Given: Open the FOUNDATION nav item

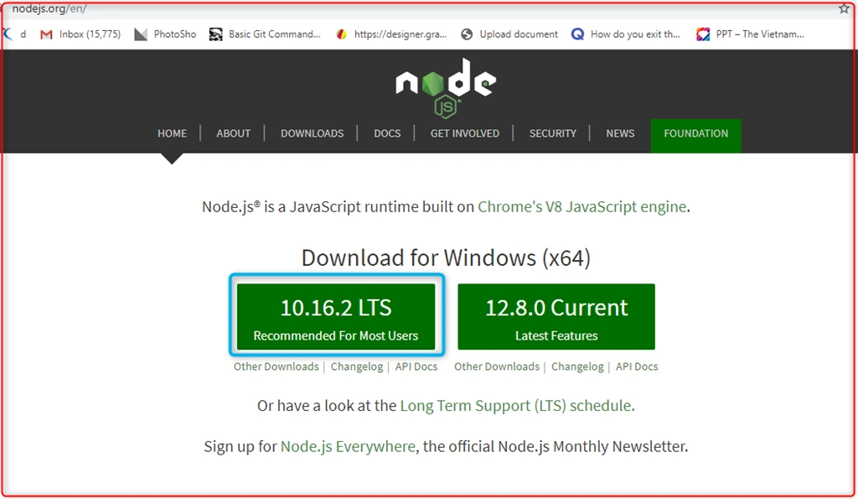Looking at the screenshot, I should (696, 135).
